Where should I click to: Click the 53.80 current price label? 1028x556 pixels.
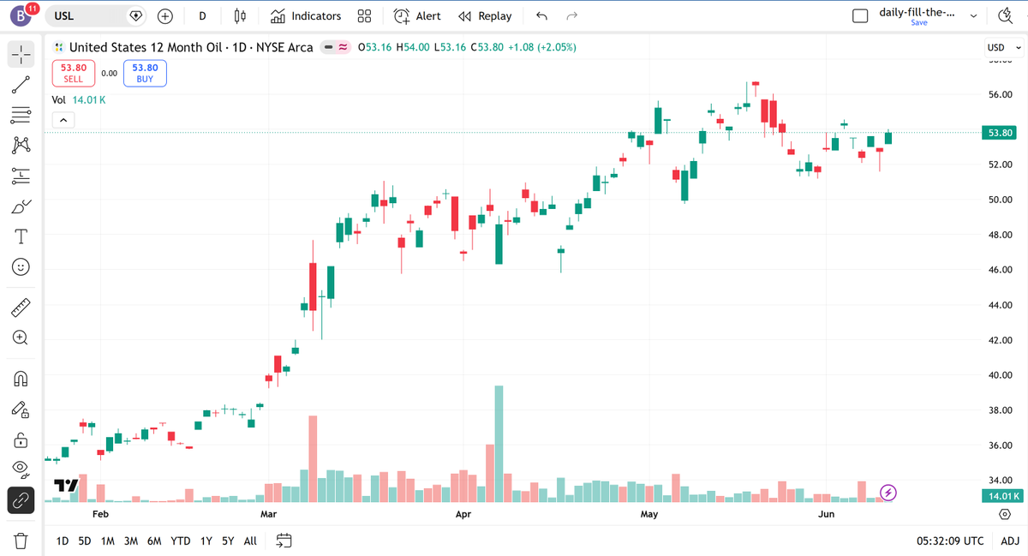1001,133
